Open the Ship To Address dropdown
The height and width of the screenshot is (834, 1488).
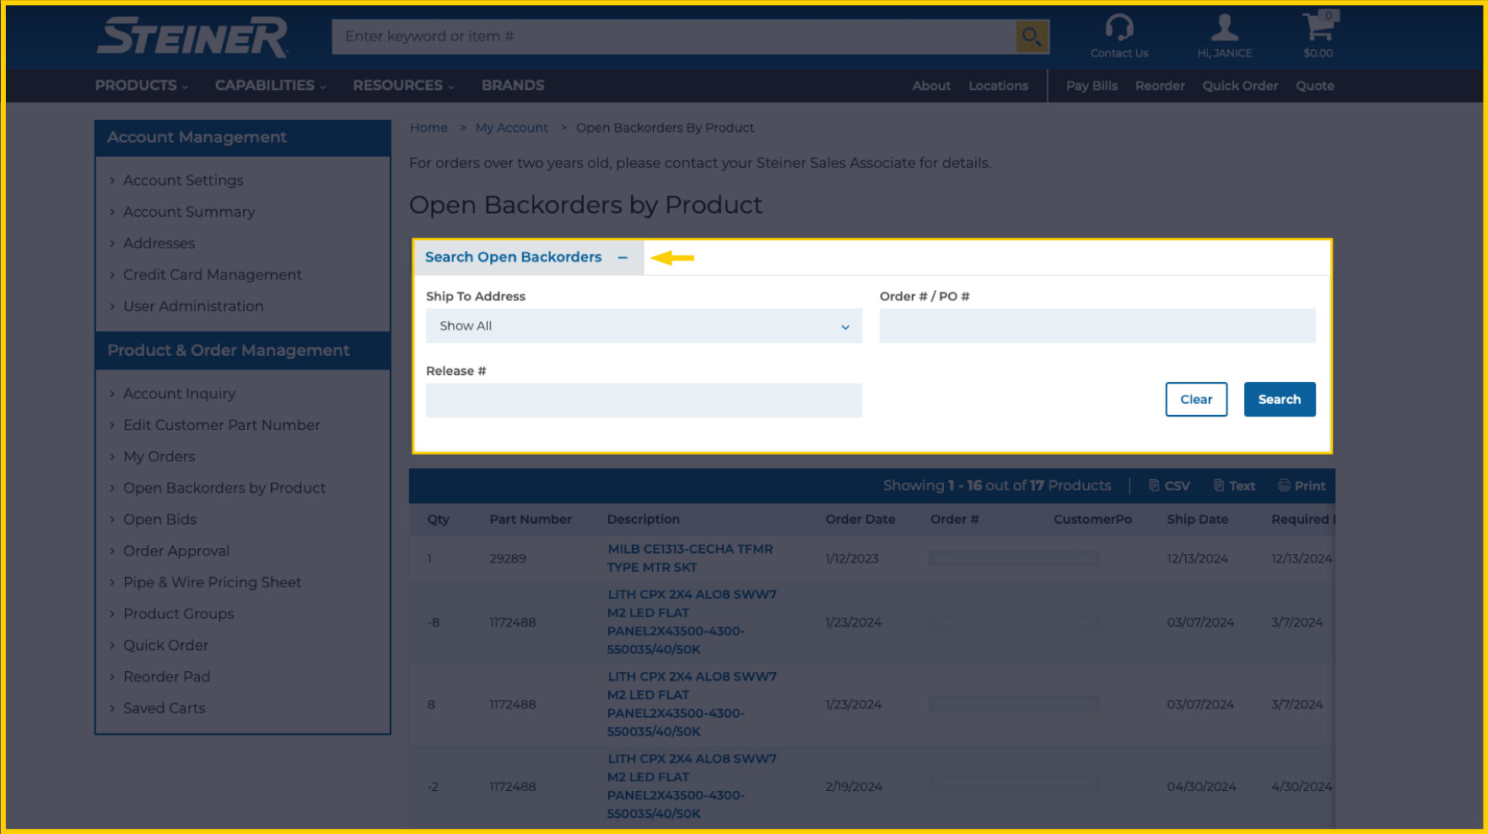tap(644, 326)
